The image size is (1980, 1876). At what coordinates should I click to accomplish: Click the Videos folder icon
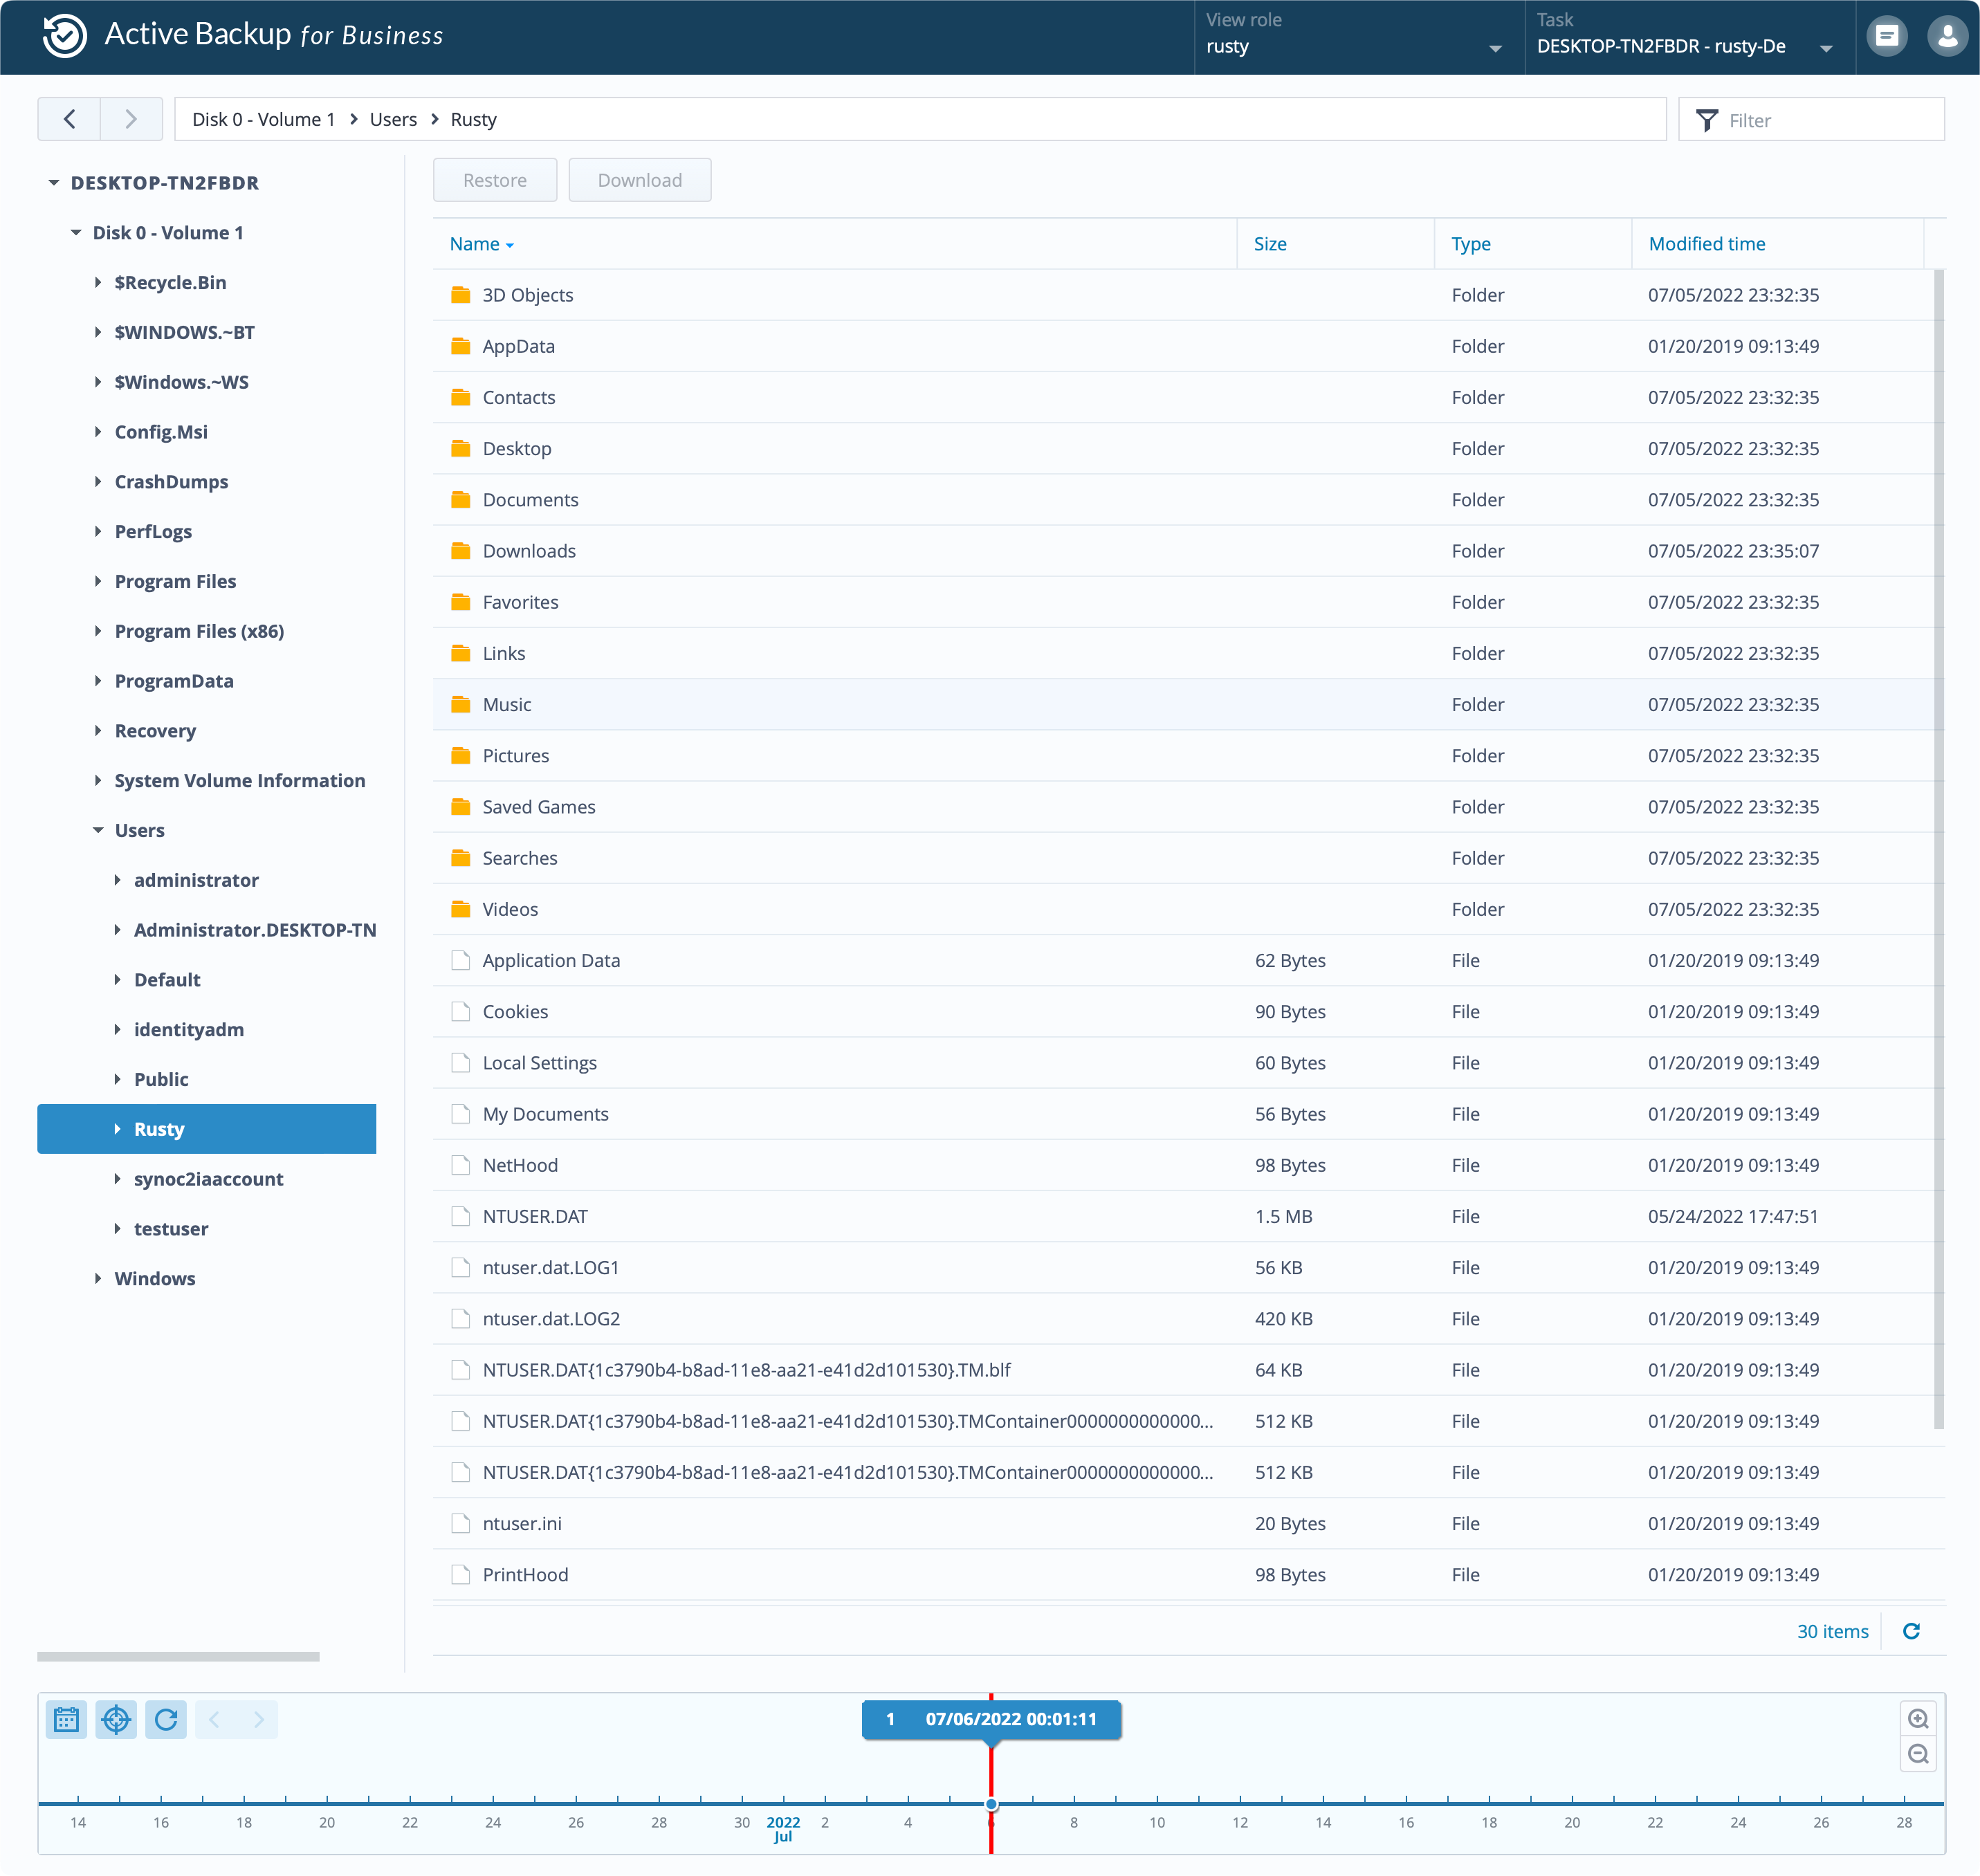[x=460, y=909]
